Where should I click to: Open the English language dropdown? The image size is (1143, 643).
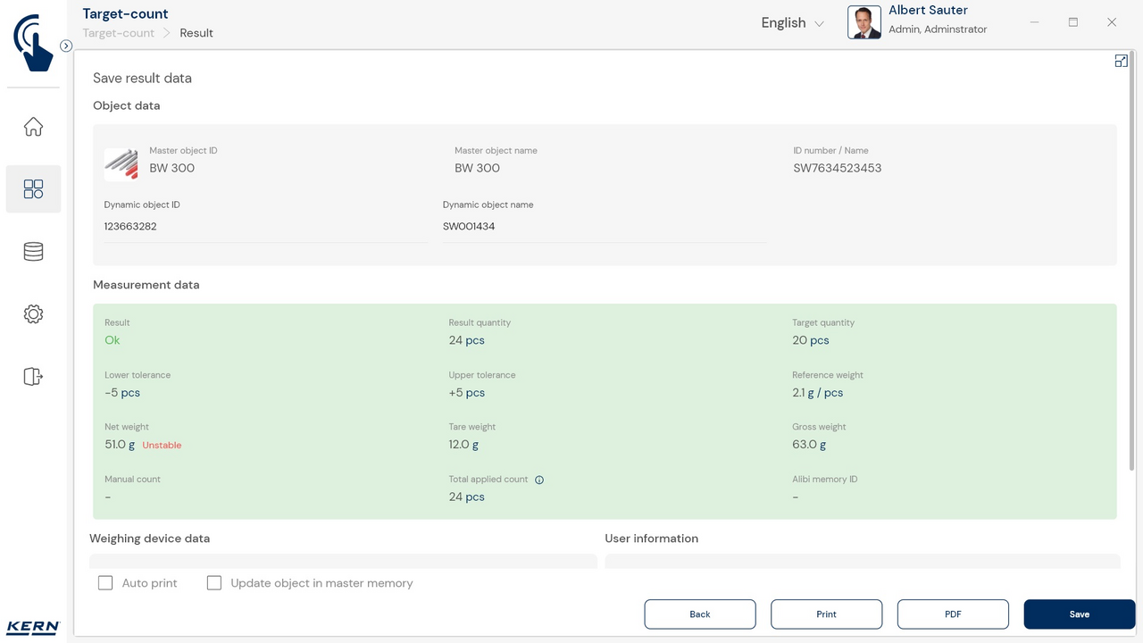point(792,23)
